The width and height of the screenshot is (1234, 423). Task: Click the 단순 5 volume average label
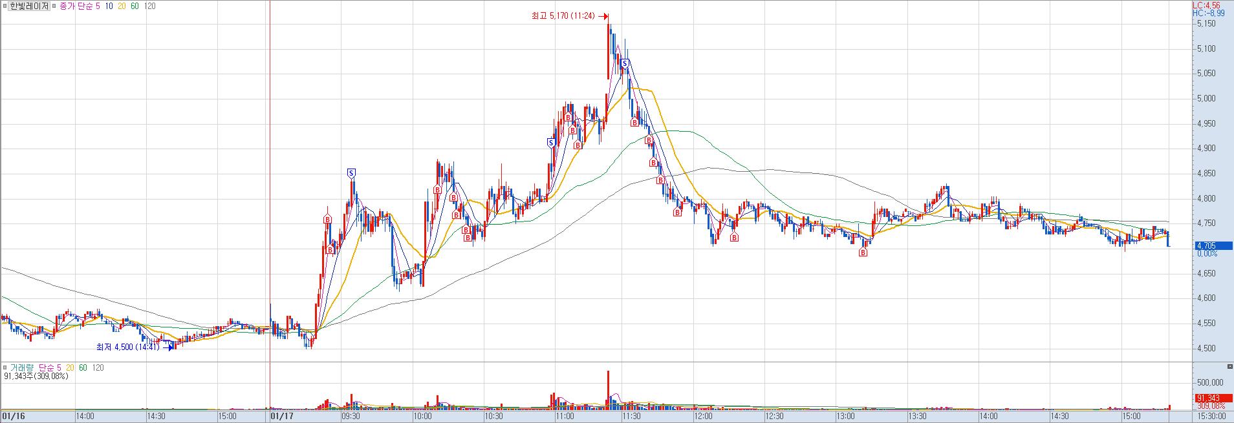coord(49,367)
